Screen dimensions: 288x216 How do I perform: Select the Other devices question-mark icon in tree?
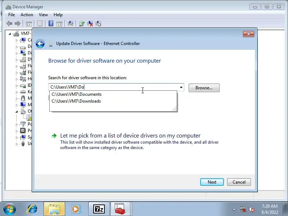point(23,111)
